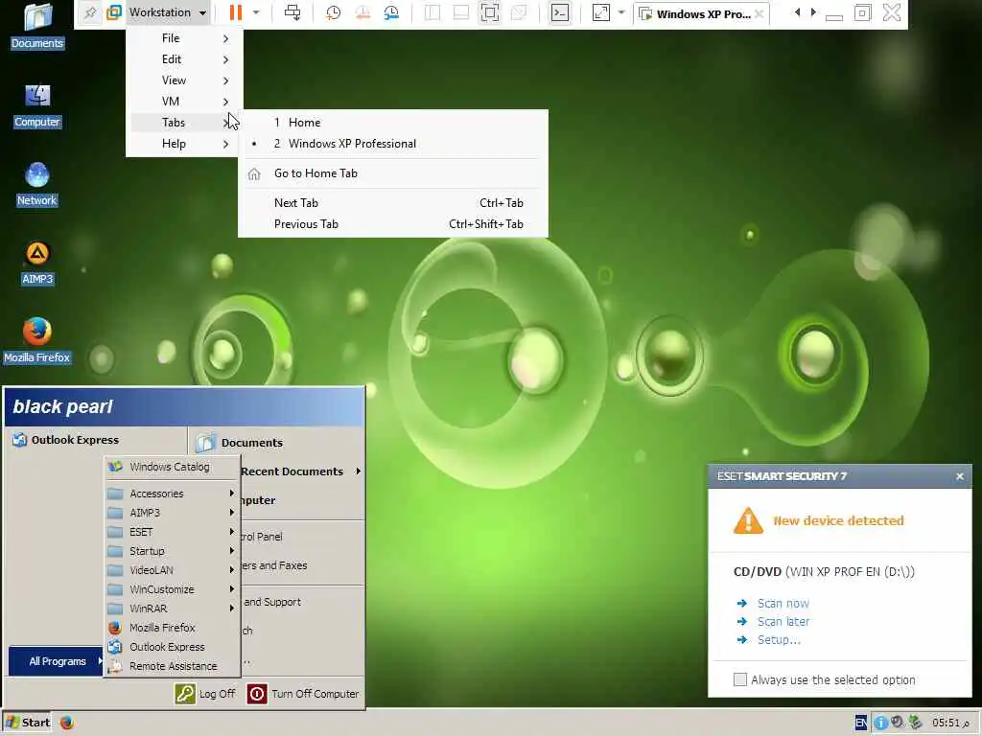This screenshot has width=982, height=736.
Task: Open Remote Assistance program entry
Action: click(x=173, y=667)
